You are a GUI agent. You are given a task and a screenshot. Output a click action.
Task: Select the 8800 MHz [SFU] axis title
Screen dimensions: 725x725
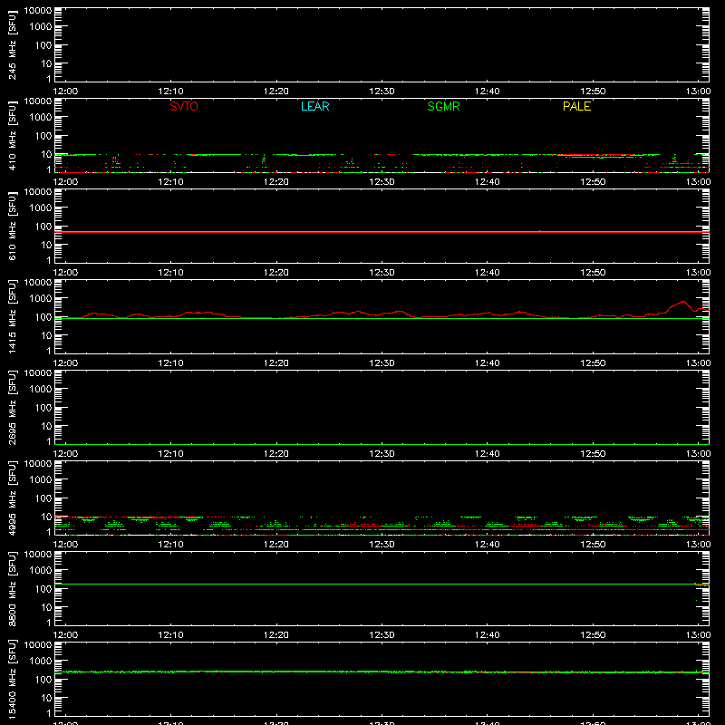[12, 588]
